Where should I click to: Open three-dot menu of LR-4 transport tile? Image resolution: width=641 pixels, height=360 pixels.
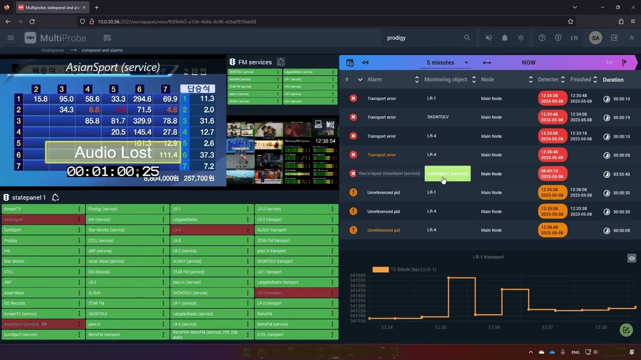(x=332, y=292)
